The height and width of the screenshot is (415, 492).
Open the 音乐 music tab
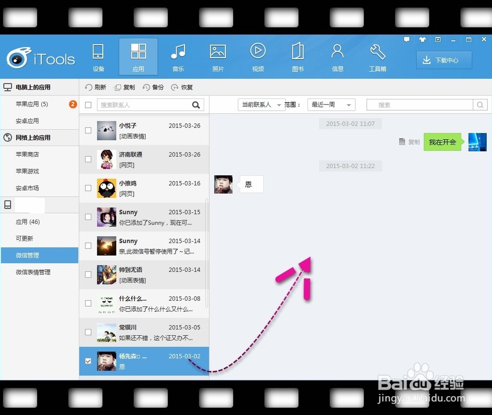coord(178,57)
